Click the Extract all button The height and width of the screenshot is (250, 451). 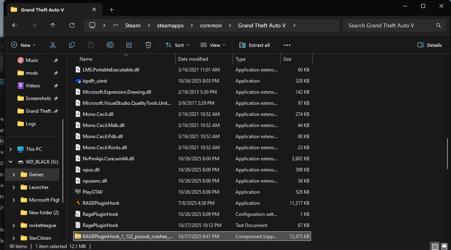click(255, 45)
